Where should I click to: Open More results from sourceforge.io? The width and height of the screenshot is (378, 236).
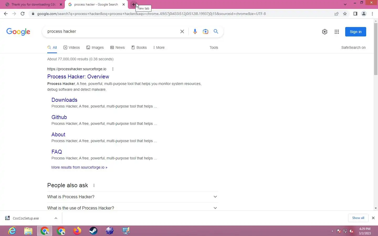(x=79, y=167)
